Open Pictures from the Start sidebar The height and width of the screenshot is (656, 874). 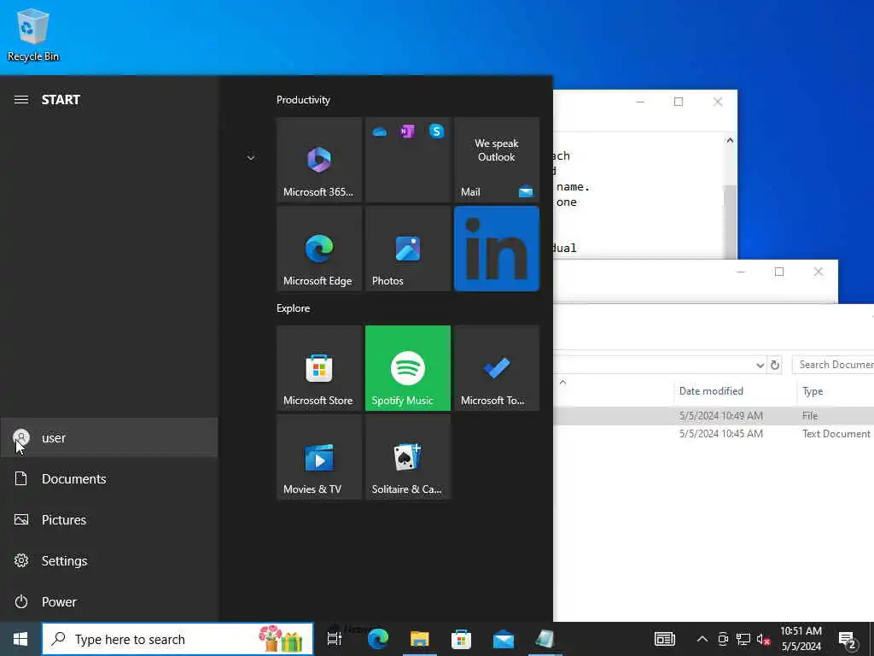coord(109,520)
